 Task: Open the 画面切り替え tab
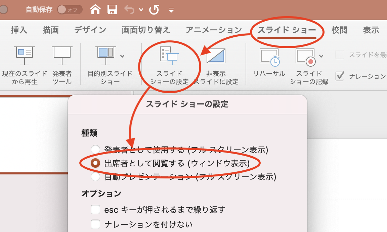pos(145,30)
